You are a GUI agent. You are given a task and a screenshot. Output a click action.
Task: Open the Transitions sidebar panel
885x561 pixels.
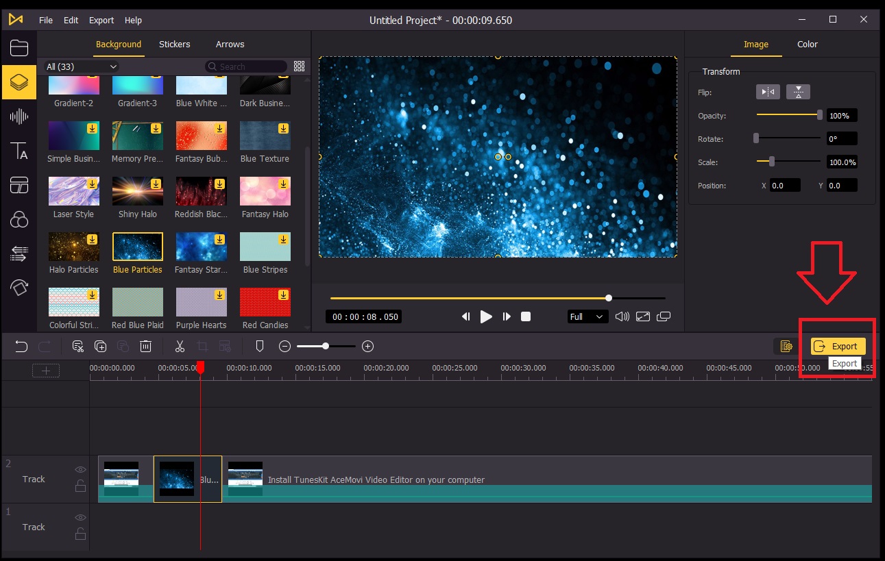(19, 253)
